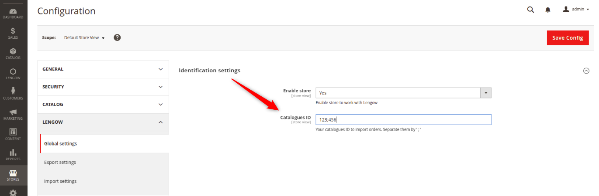Expand the General configuration section
The width and height of the screenshot is (599, 196).
coord(103,69)
